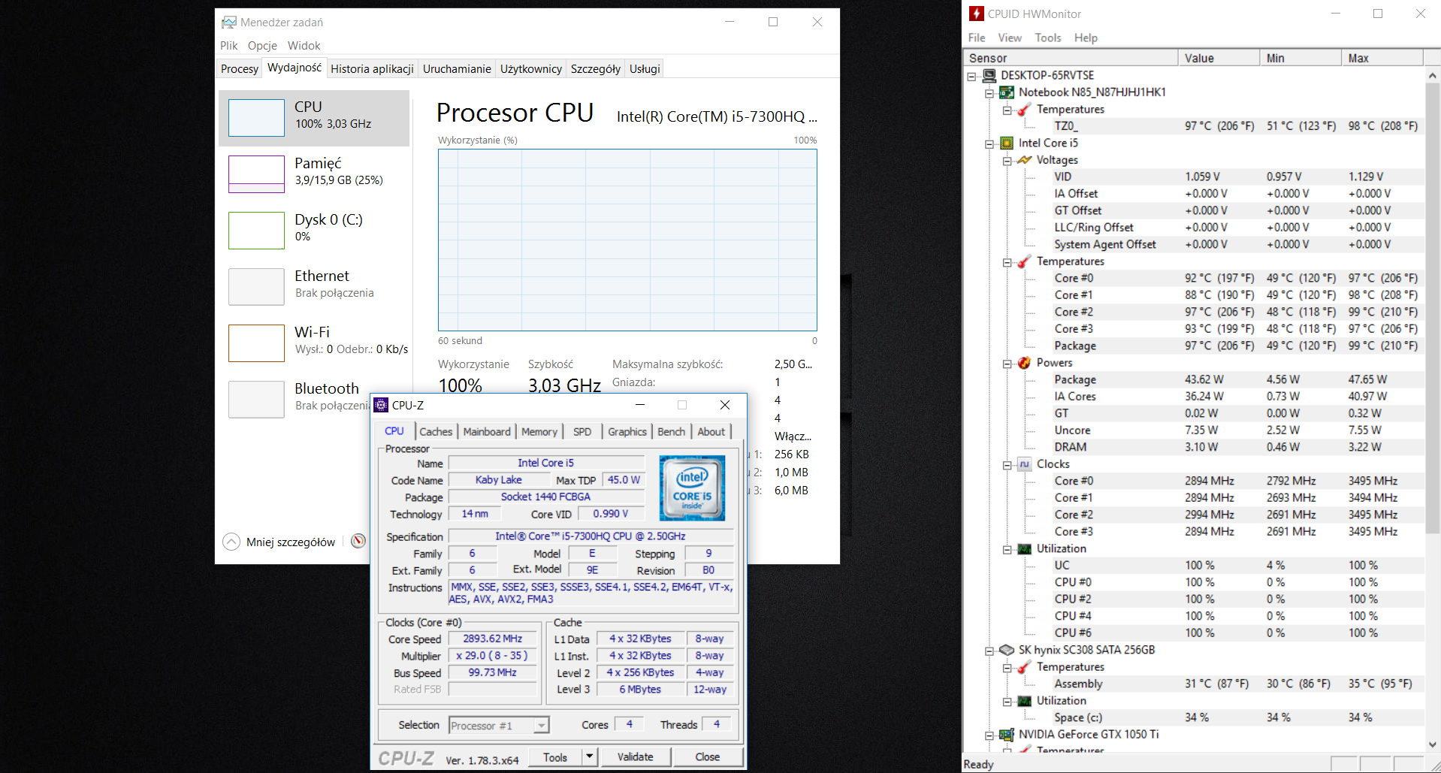
Task: Open the Graphics tab in CPU-Z
Action: pos(627,432)
